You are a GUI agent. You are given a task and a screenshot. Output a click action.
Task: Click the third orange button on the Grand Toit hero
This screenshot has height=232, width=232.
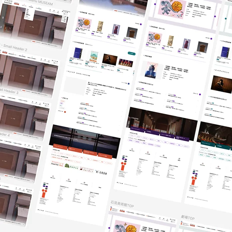click(x=90, y=153)
